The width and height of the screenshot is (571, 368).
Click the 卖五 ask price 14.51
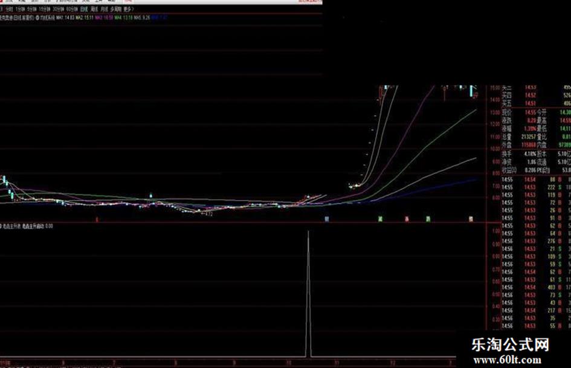coord(531,103)
